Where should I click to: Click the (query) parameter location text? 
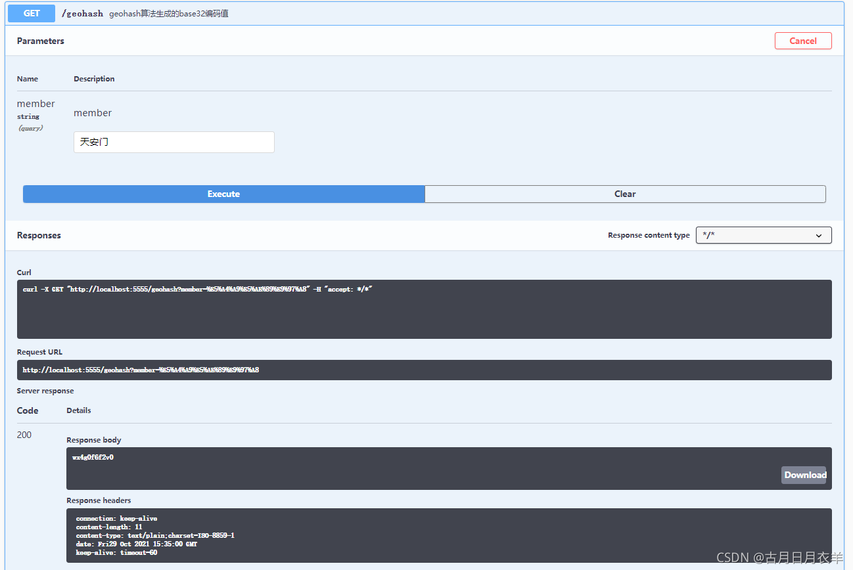pyautogui.click(x=30, y=128)
